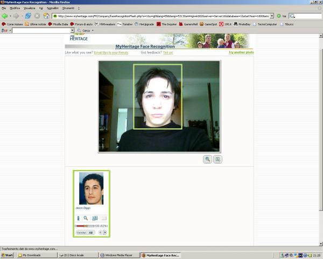Viewport: 323px width, 259px height.
Task: Open the Tiburcc bookmark
Action: point(287,24)
